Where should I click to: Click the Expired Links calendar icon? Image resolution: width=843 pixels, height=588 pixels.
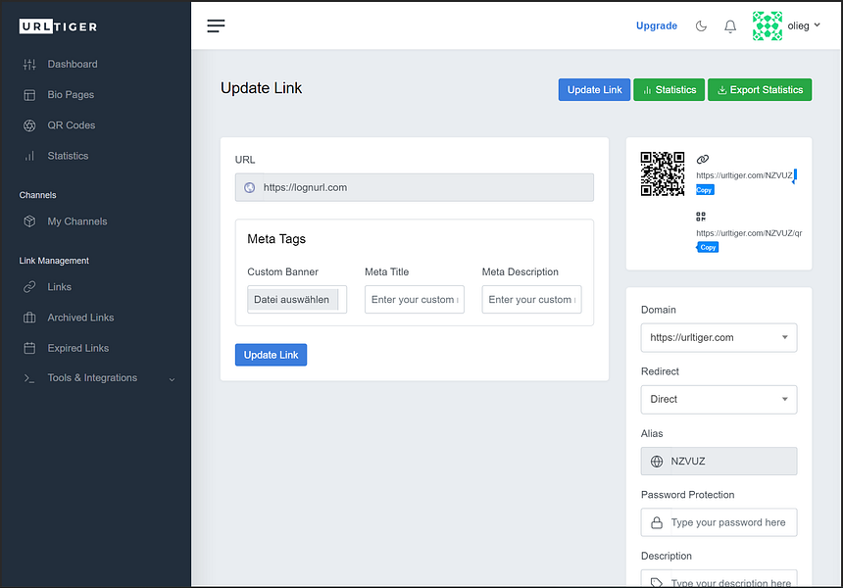coord(29,348)
